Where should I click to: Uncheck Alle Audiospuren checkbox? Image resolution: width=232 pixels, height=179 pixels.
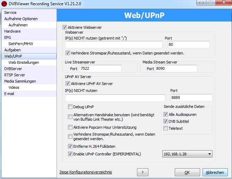[x=165, y=114]
